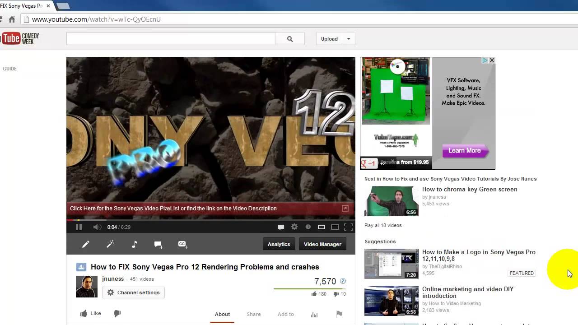Screen dimensions: 578x325
Task: Click Play all 18 videos
Action: (x=383, y=225)
